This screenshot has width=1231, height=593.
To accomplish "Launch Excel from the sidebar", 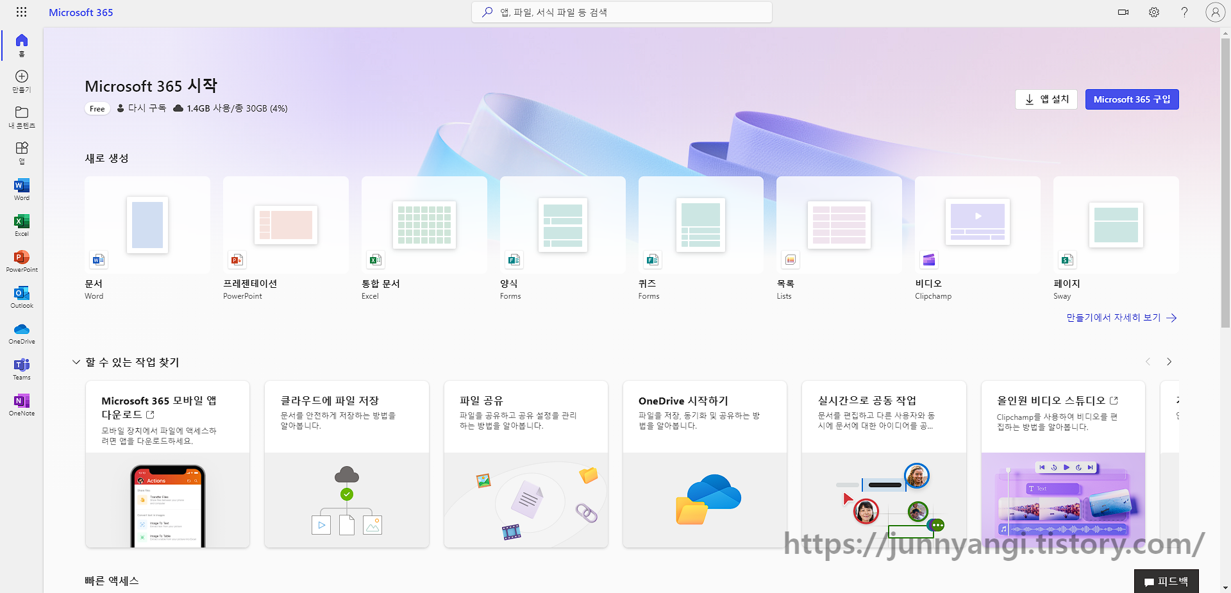I will [x=21, y=225].
